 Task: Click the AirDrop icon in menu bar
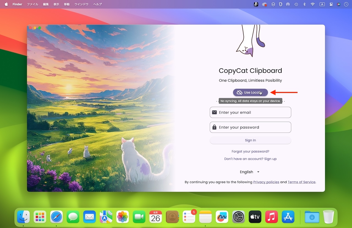point(288,4)
